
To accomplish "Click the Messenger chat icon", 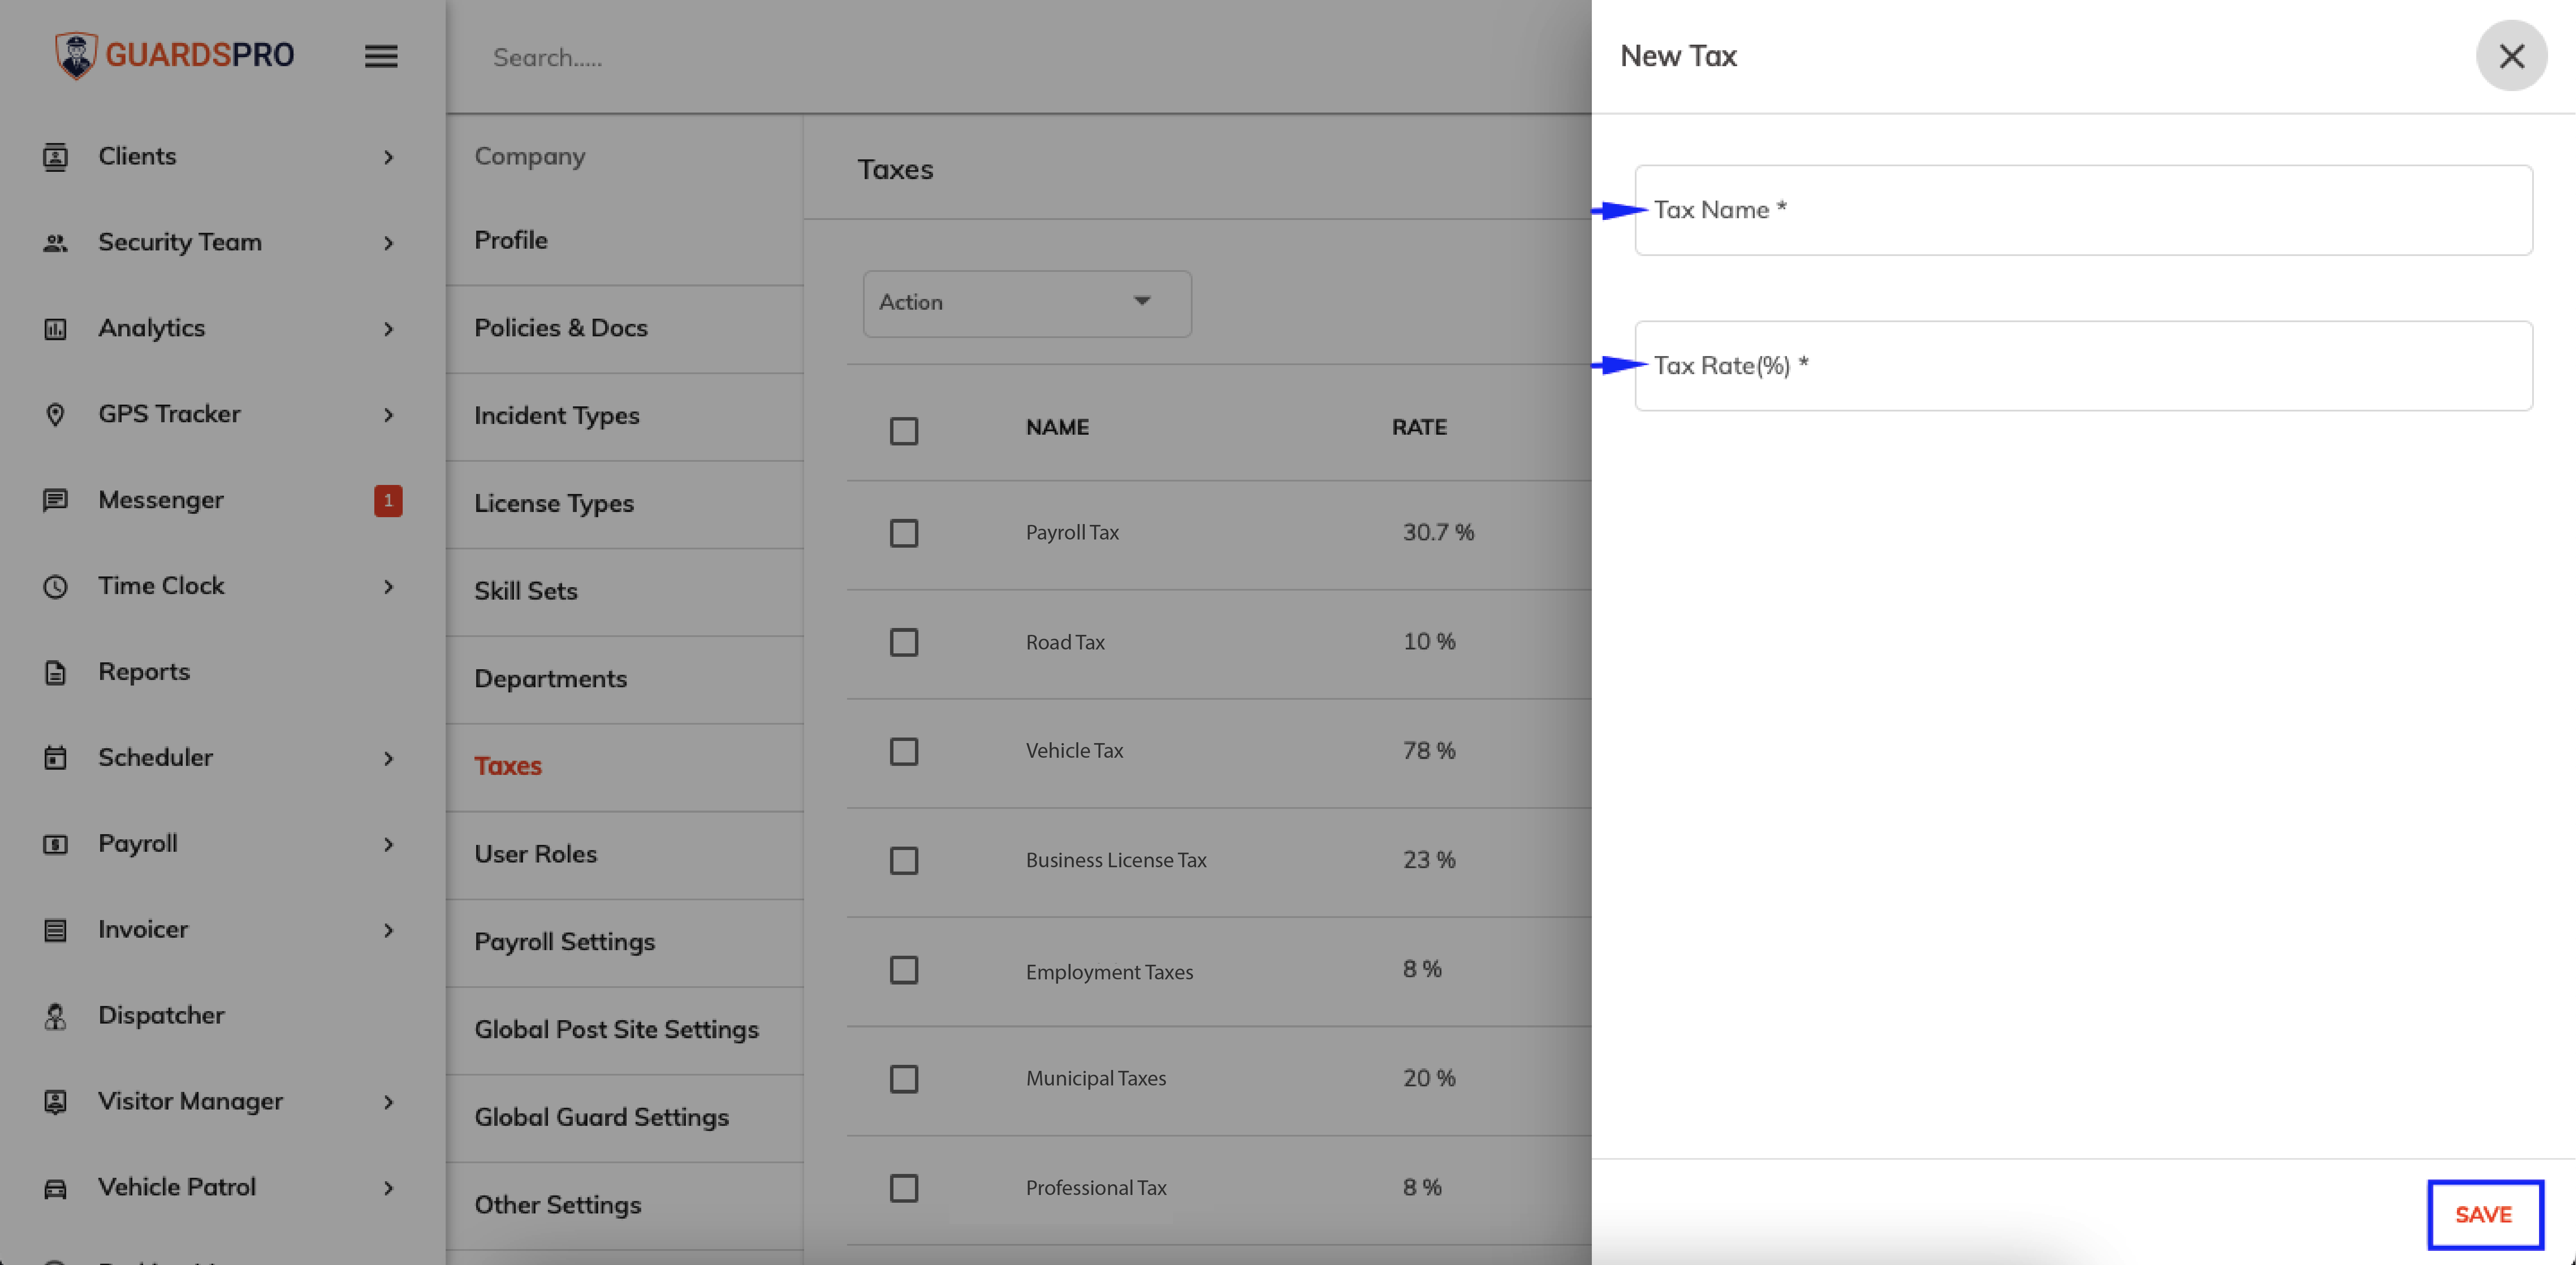I will [56, 500].
